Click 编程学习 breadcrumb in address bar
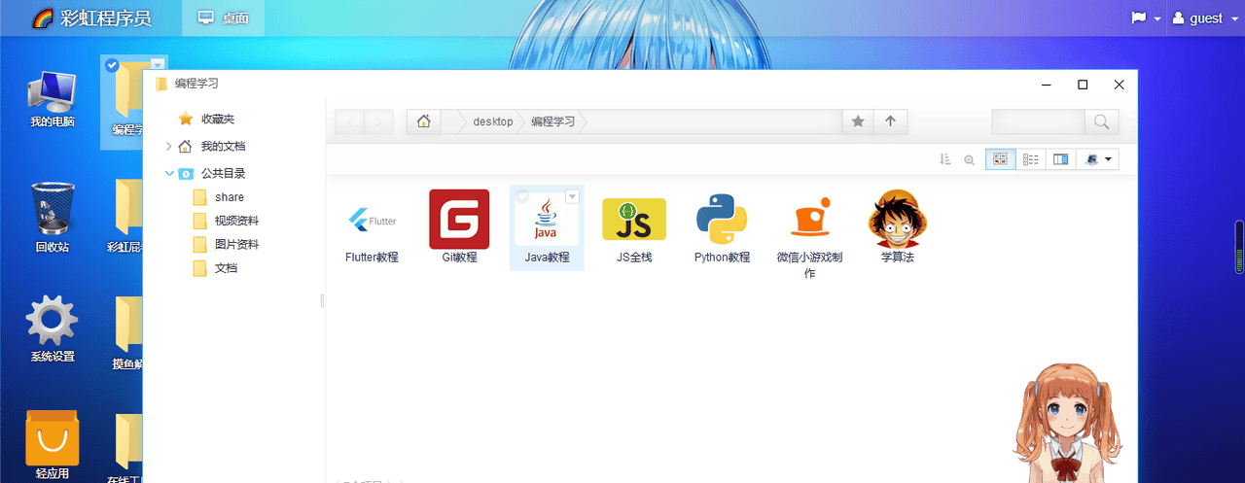 [x=552, y=121]
